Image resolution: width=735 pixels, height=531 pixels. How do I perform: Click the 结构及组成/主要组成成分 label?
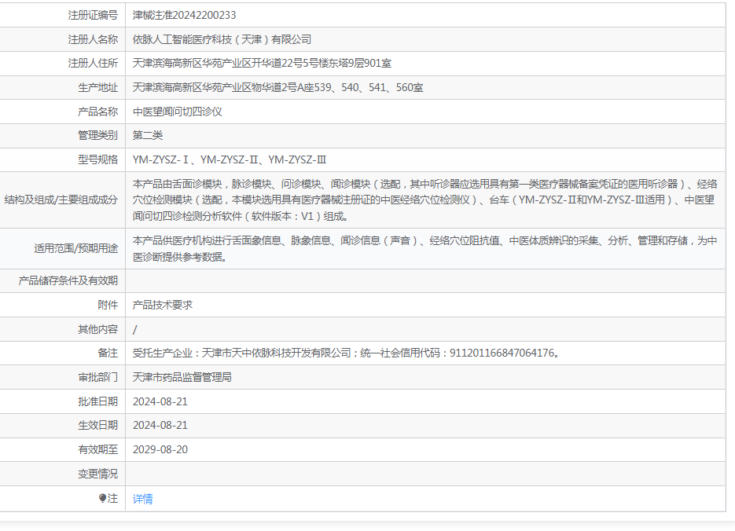tap(61, 200)
